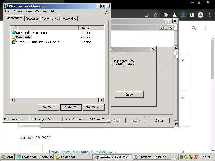Click the January 29, 2024 date heading
The height and width of the screenshot is (161, 215).
pos(36,138)
